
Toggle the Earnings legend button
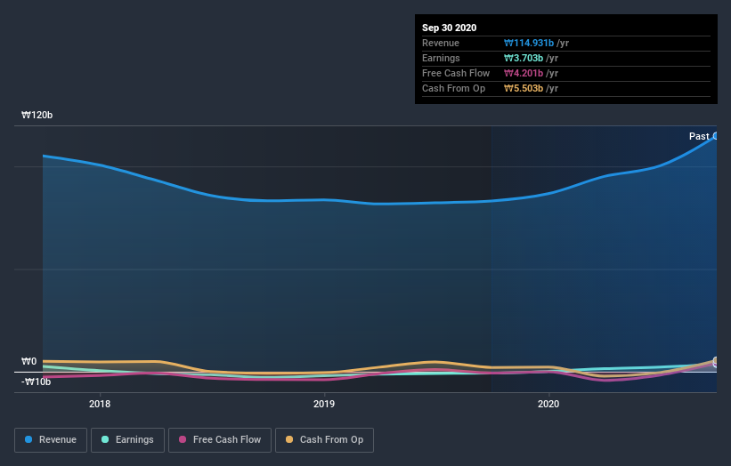tap(127, 440)
